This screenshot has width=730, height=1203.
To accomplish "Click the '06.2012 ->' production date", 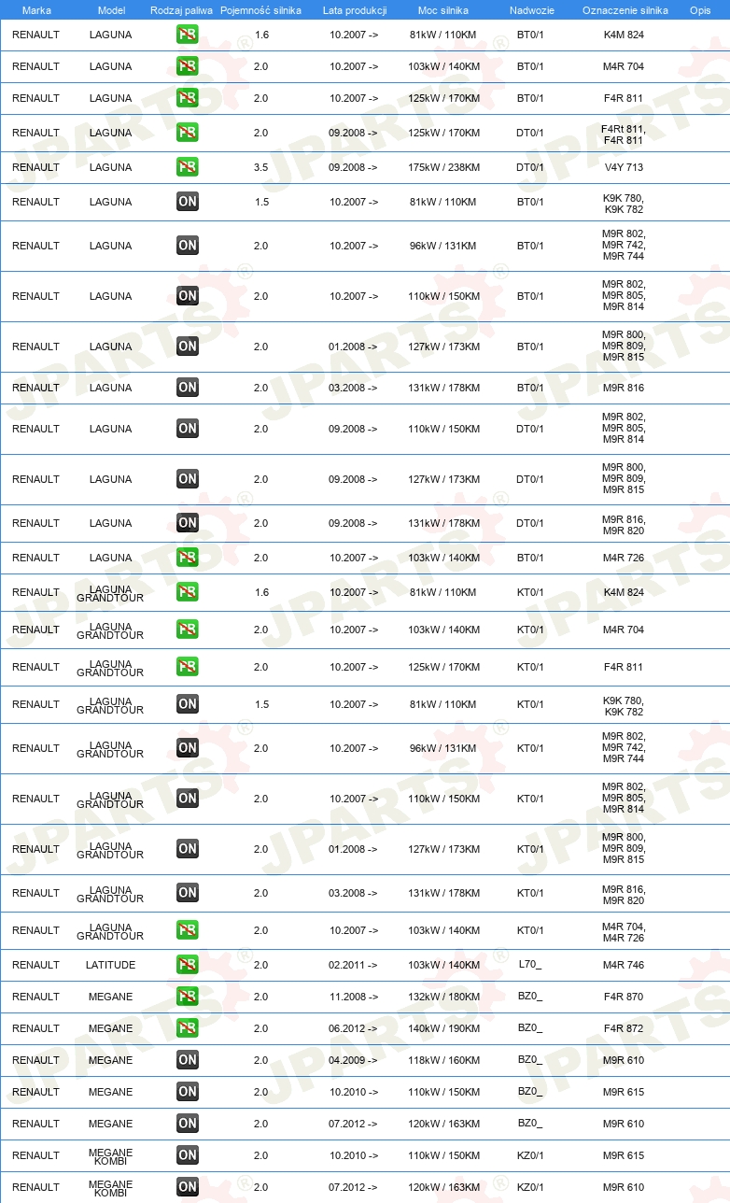I will [354, 1028].
